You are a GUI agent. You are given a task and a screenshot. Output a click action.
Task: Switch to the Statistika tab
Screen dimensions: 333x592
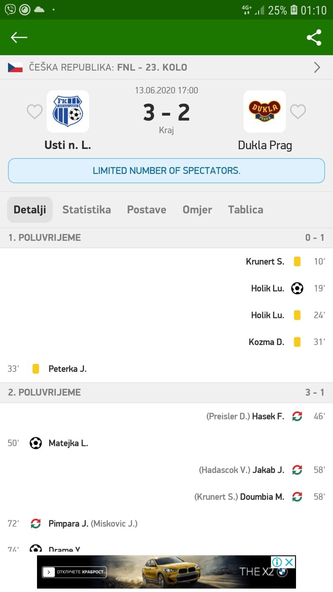(86, 210)
